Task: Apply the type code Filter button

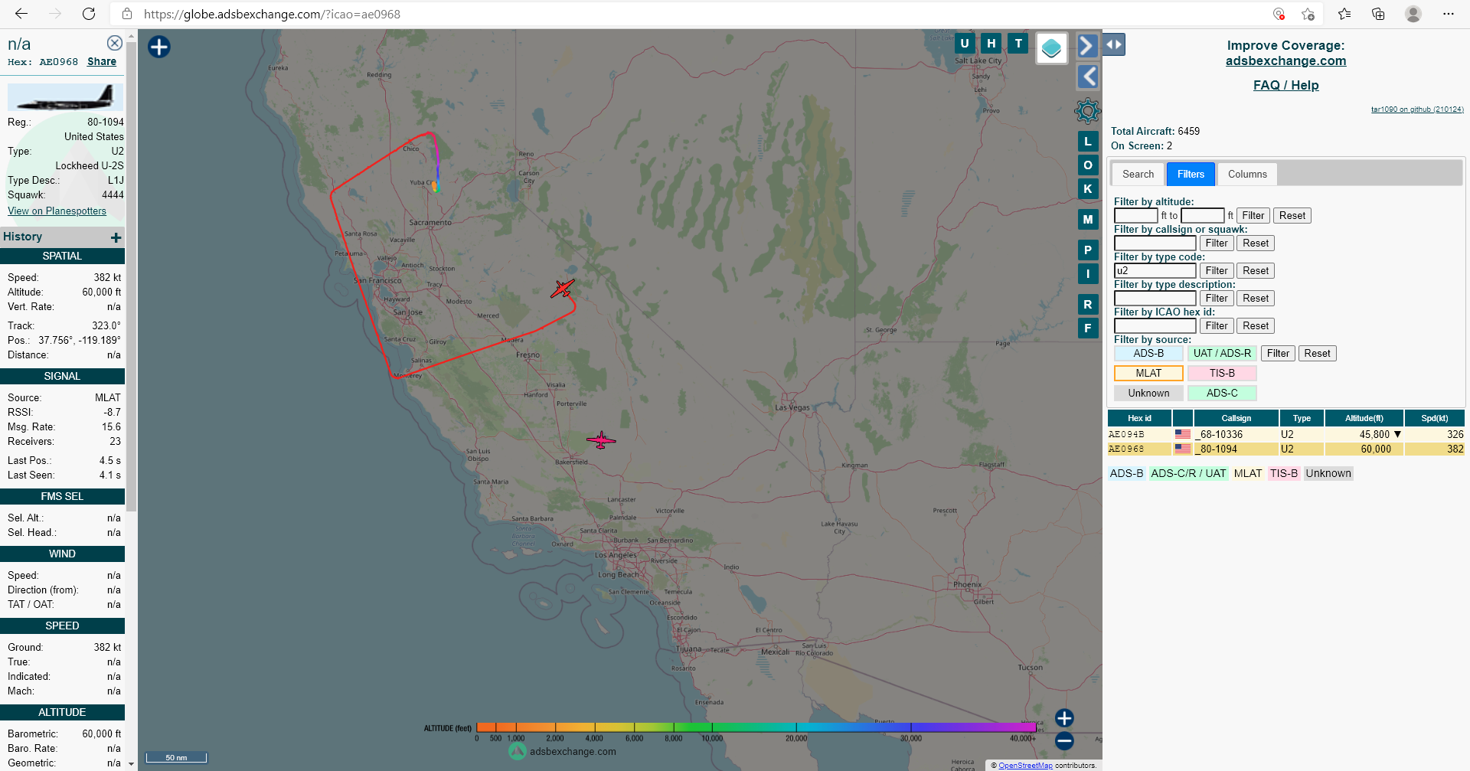Action: [1216, 271]
